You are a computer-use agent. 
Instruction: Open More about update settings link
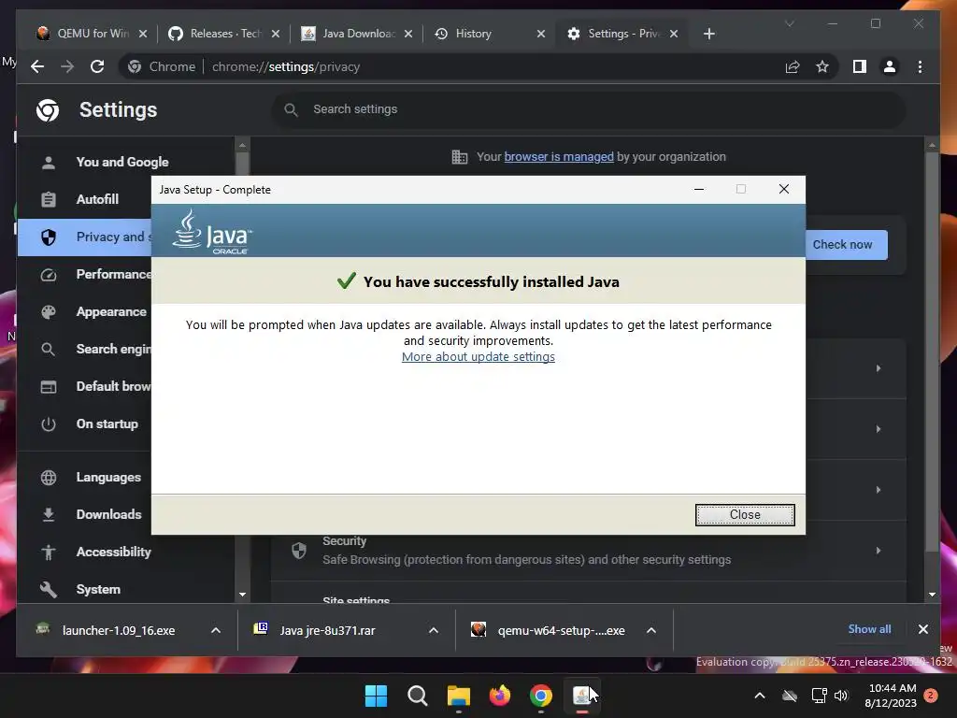tap(478, 356)
